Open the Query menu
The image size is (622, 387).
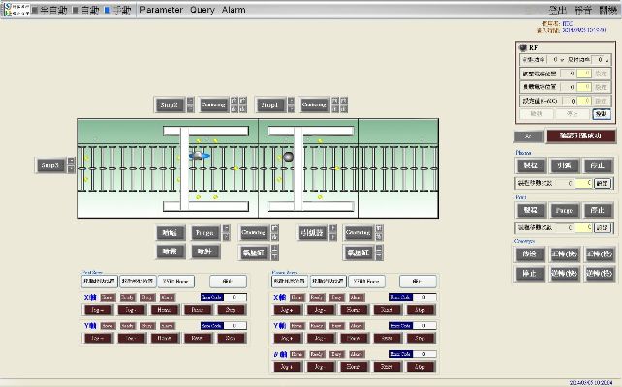coord(202,9)
